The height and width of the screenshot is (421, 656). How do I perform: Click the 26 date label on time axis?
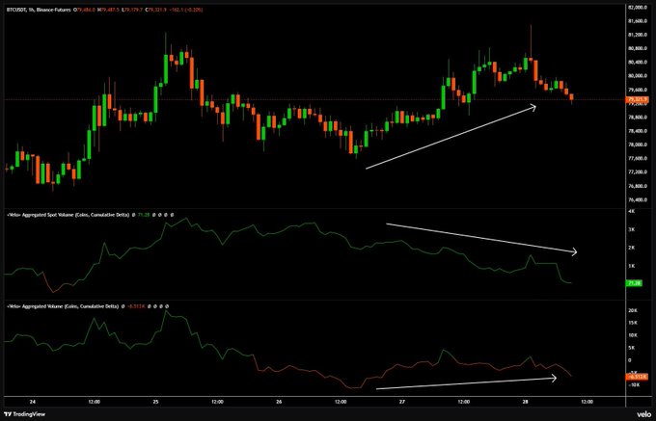click(x=279, y=402)
